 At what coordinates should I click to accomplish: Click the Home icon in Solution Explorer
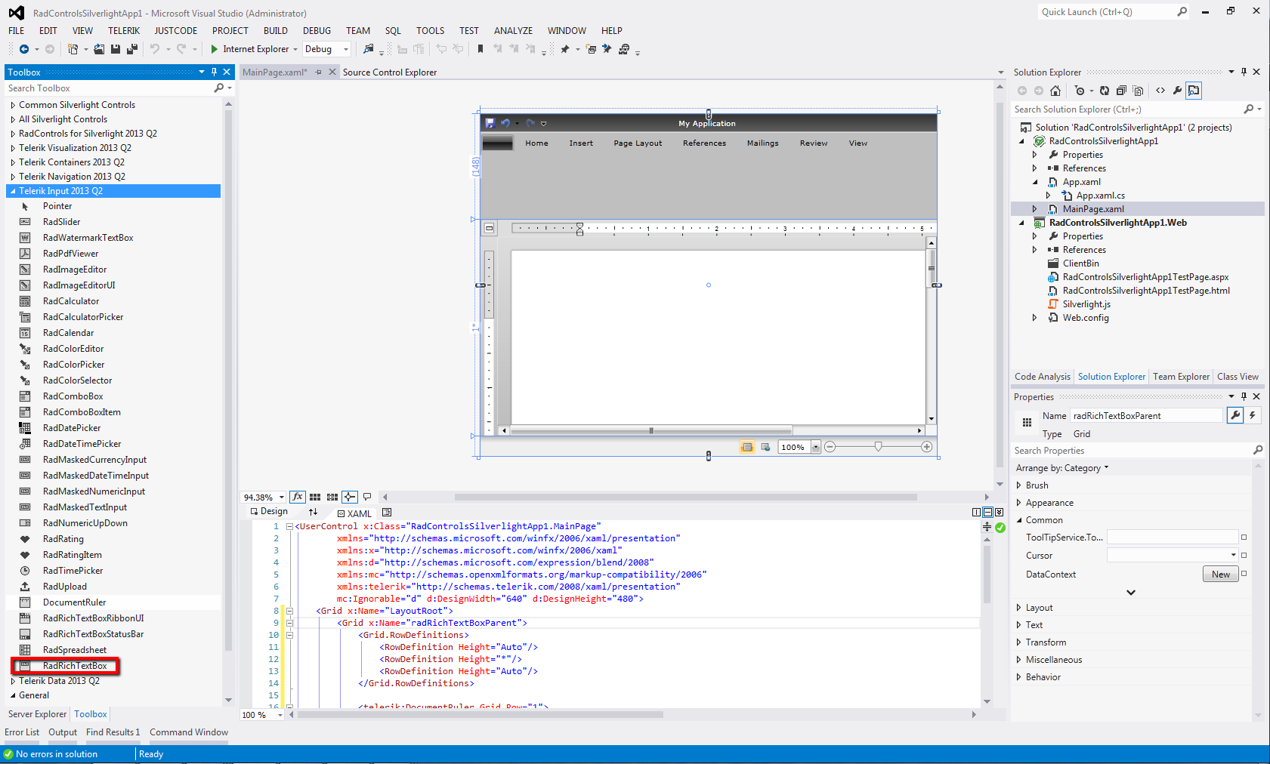point(1055,91)
